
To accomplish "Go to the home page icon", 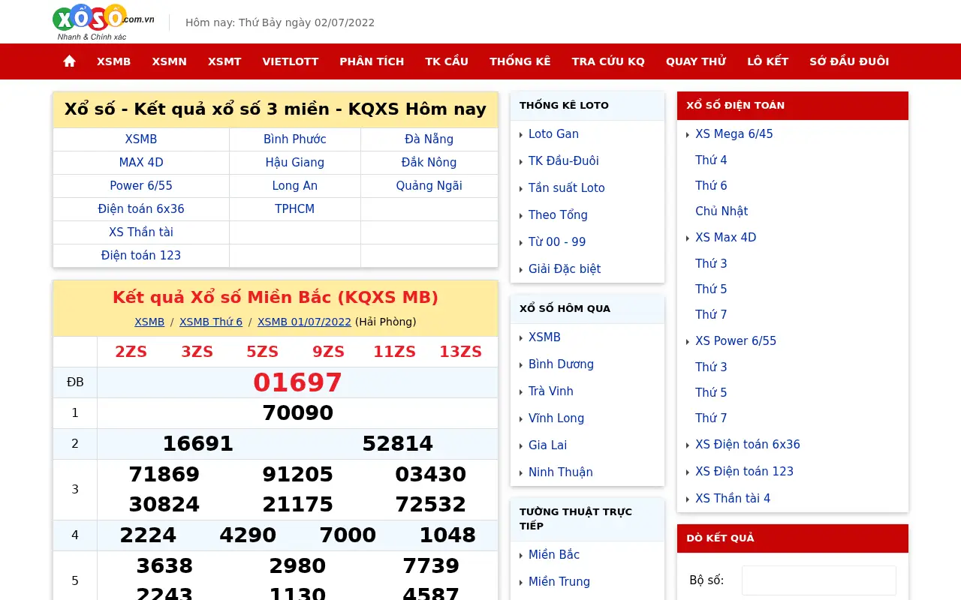I will 69,61.
